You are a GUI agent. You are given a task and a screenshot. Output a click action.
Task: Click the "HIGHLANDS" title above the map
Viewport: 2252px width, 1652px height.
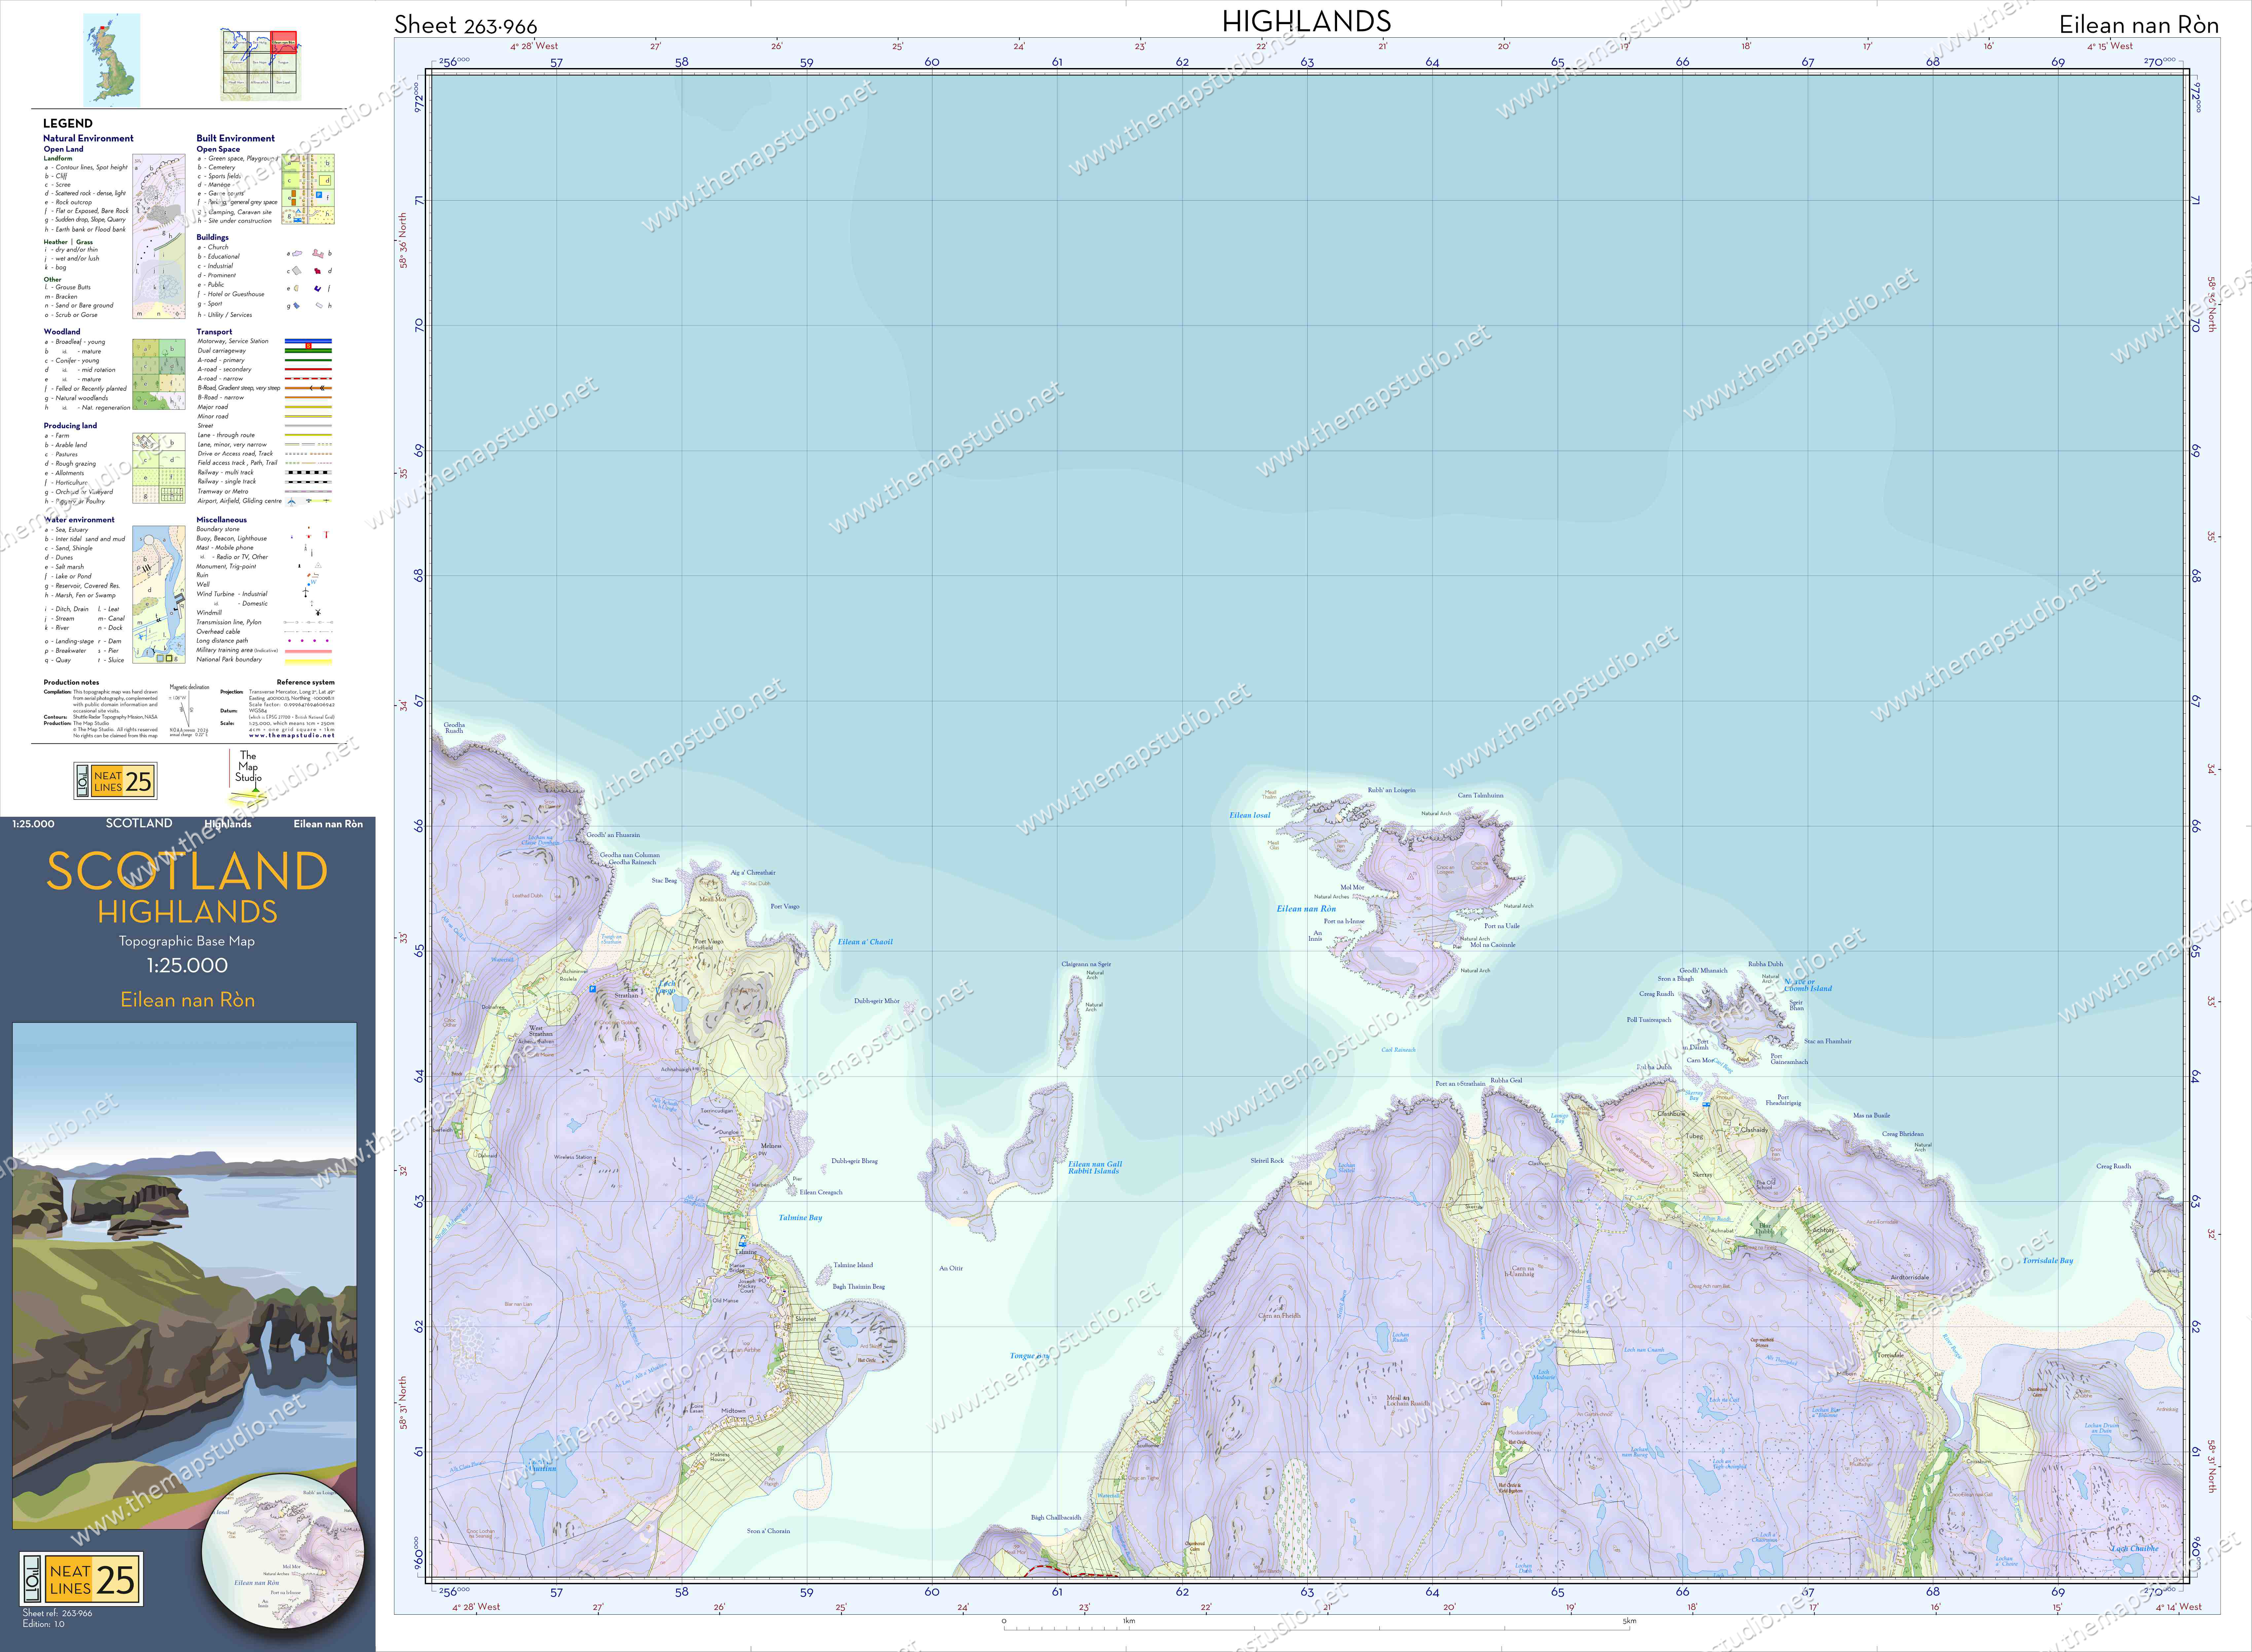(x=1306, y=21)
